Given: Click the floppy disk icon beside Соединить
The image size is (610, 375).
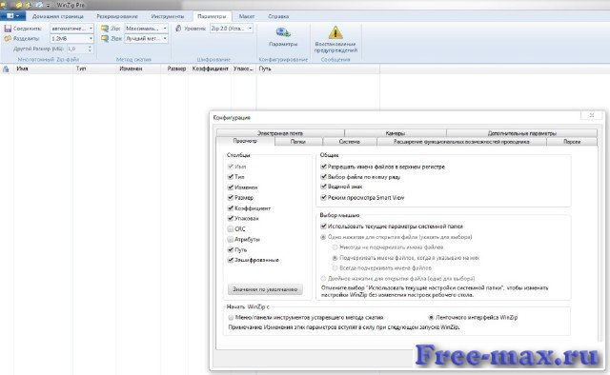Looking at the screenshot, I should click(x=8, y=29).
